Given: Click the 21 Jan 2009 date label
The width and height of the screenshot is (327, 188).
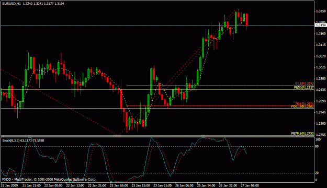Looking at the screenshot, I should pos(9,185).
